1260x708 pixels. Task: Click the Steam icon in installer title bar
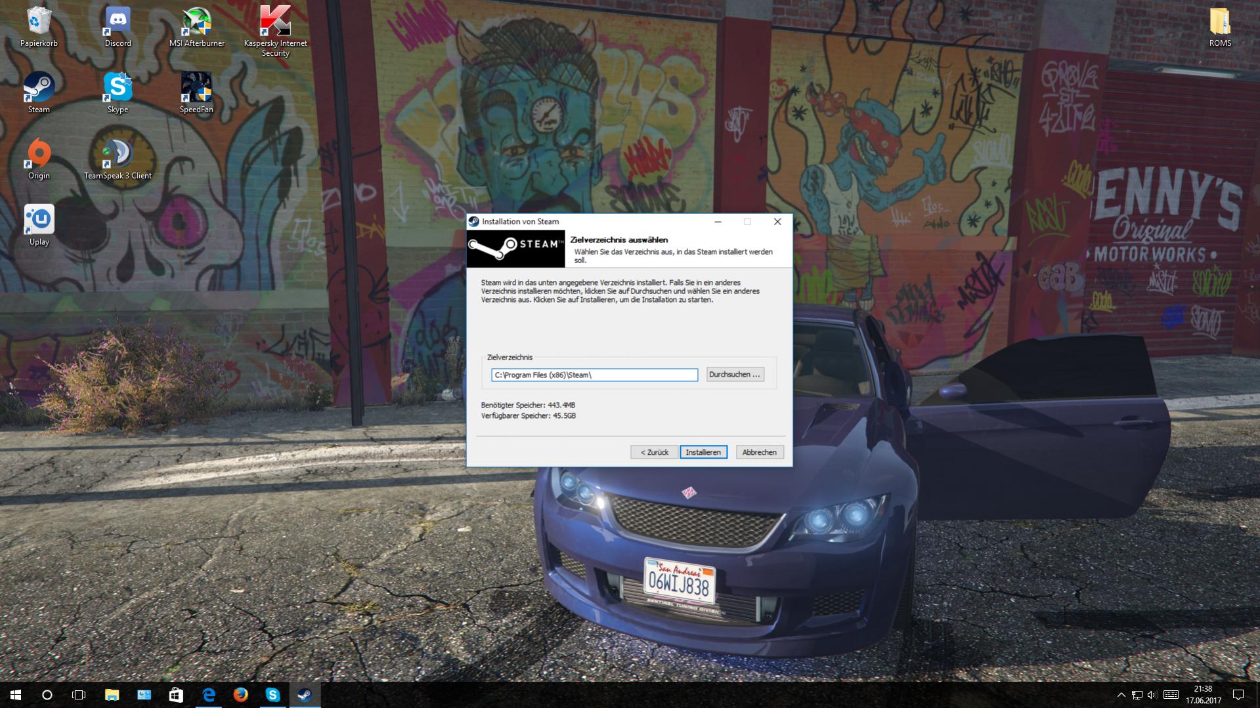[474, 222]
